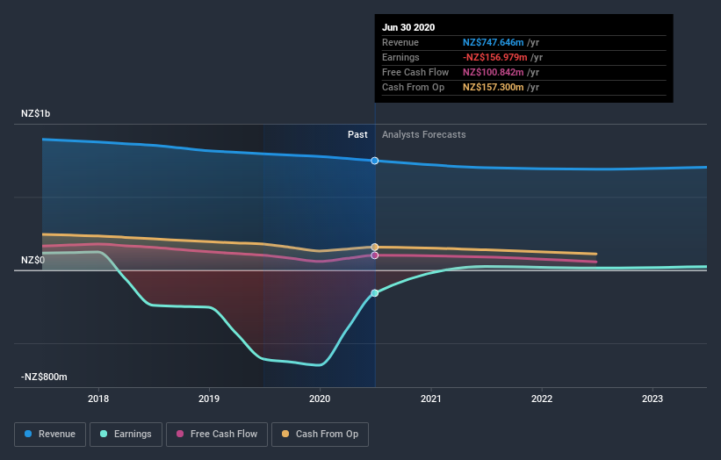Click the 2022 x-axis year label
The height and width of the screenshot is (460, 721).
pyautogui.click(x=542, y=399)
